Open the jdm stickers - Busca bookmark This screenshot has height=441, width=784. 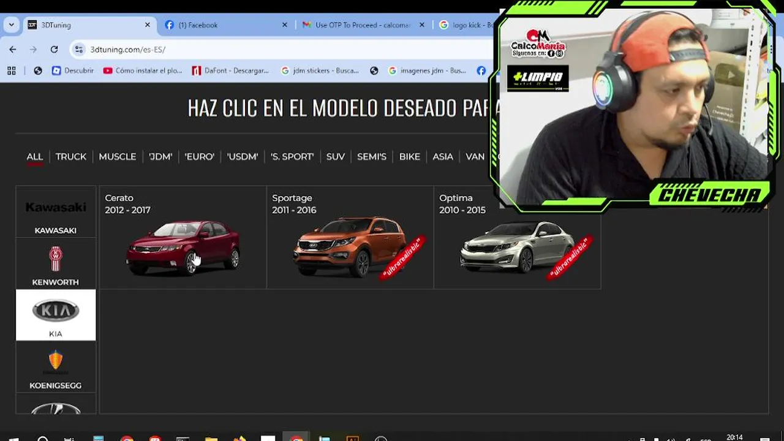coord(320,70)
